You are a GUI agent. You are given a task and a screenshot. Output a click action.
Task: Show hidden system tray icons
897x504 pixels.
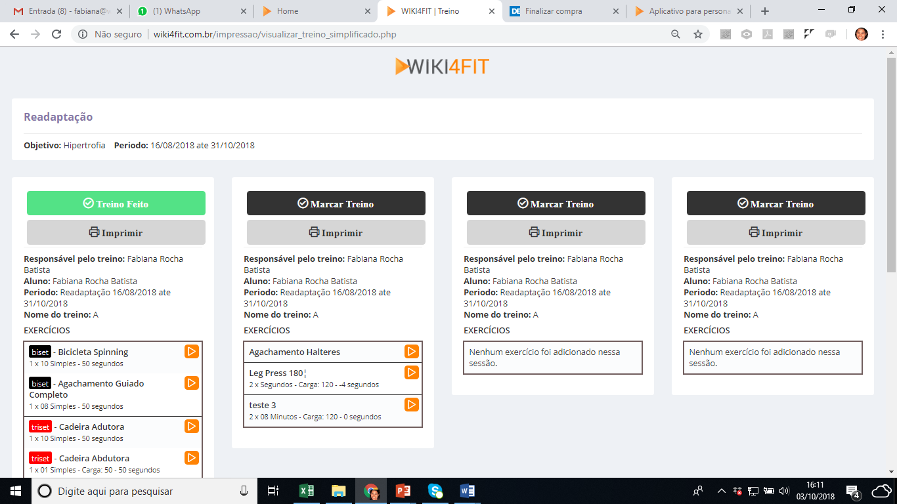click(722, 491)
